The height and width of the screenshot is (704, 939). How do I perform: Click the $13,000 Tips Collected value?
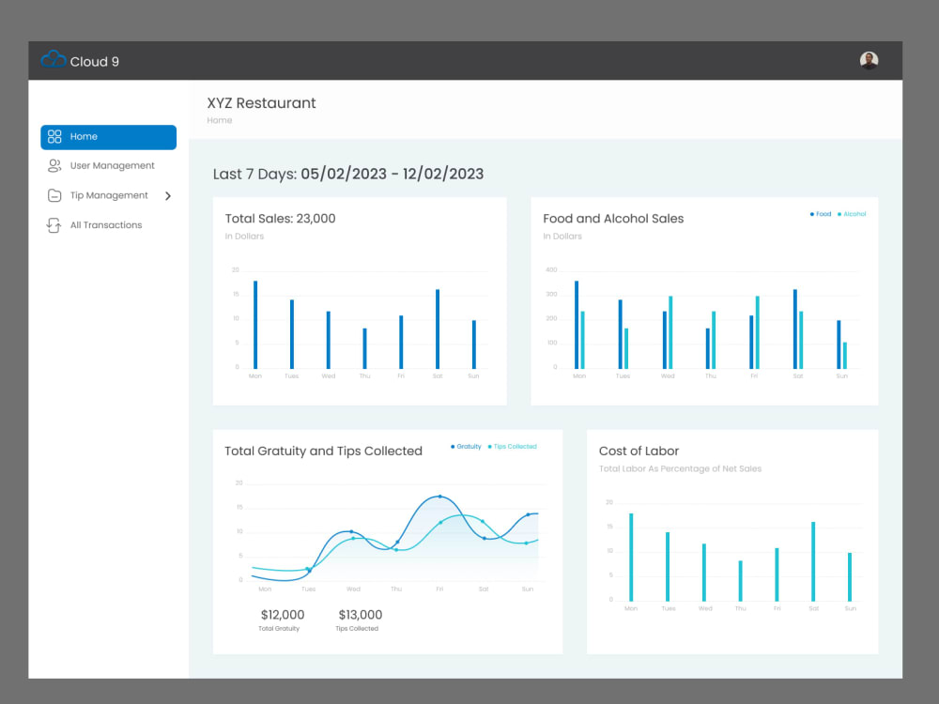(x=360, y=615)
